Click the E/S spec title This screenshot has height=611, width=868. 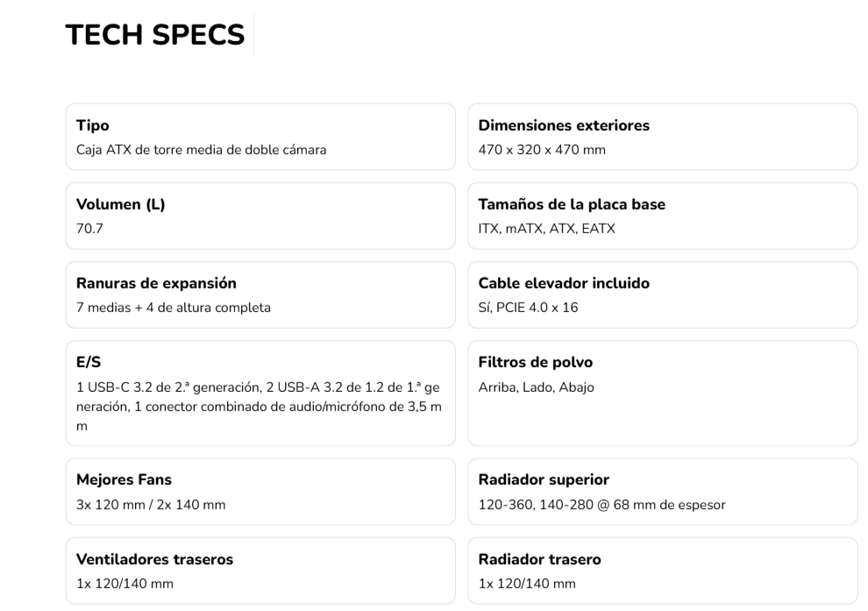pos(88,362)
